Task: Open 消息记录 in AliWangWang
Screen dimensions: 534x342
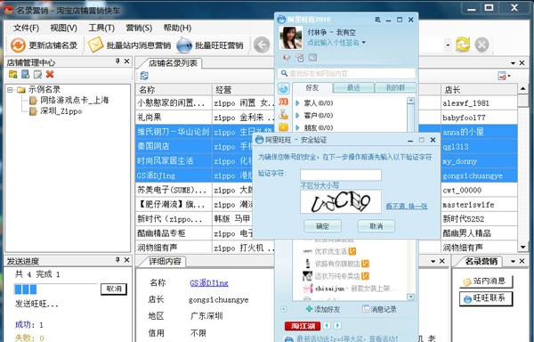Action: 379,309
